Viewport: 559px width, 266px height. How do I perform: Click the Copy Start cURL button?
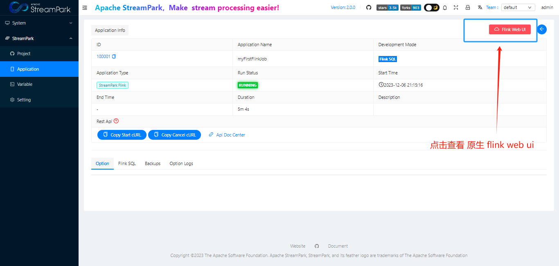click(122, 134)
